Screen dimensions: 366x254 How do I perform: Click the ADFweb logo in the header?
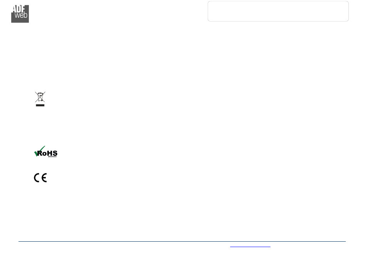tap(20, 14)
